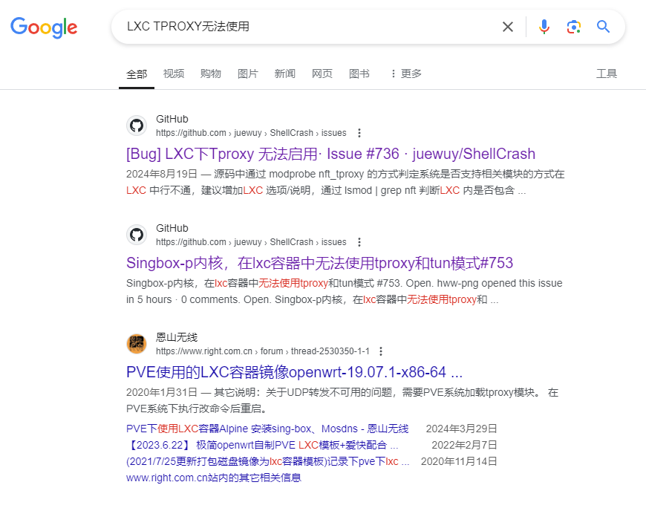Click github.com URL breadcrumb above #753 result
This screenshot has height=511, width=646.
(251, 242)
